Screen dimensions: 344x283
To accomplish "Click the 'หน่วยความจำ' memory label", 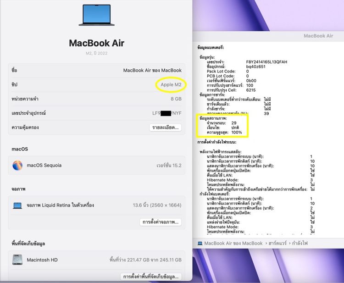I will click(x=25, y=99).
